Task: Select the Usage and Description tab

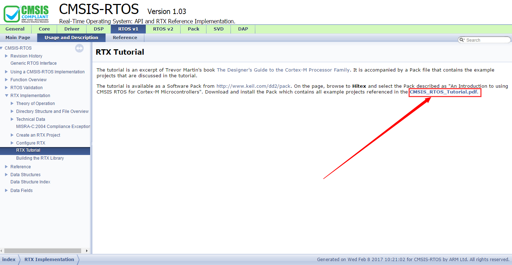Action: (71, 38)
